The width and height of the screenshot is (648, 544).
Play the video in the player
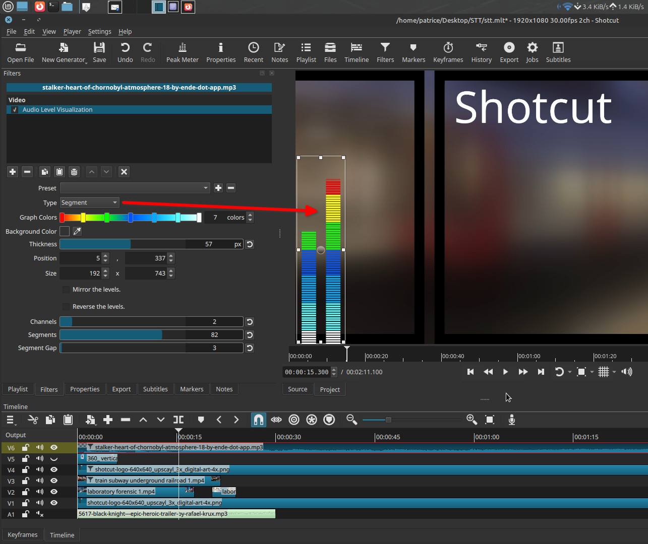[x=505, y=372]
